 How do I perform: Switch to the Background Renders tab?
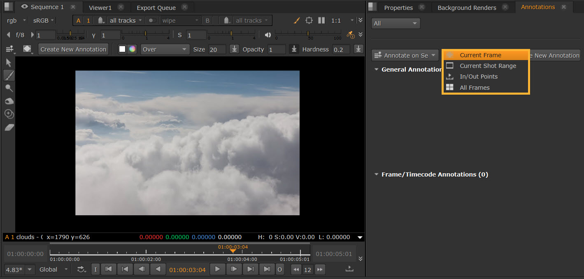(467, 8)
